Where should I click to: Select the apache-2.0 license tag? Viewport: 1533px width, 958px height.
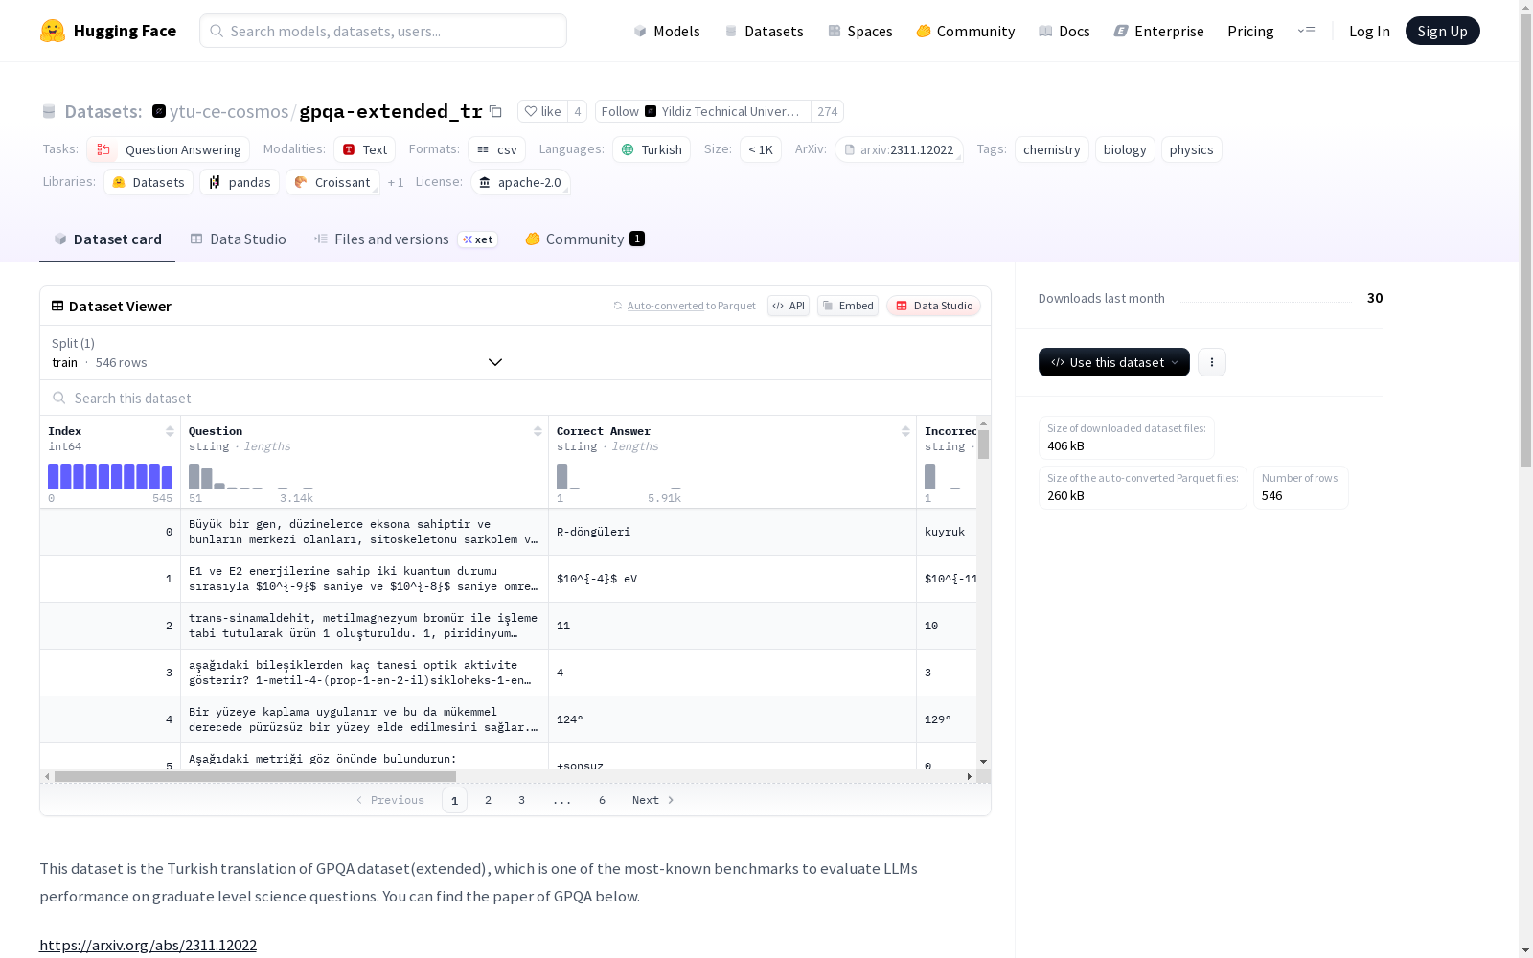[x=521, y=182]
